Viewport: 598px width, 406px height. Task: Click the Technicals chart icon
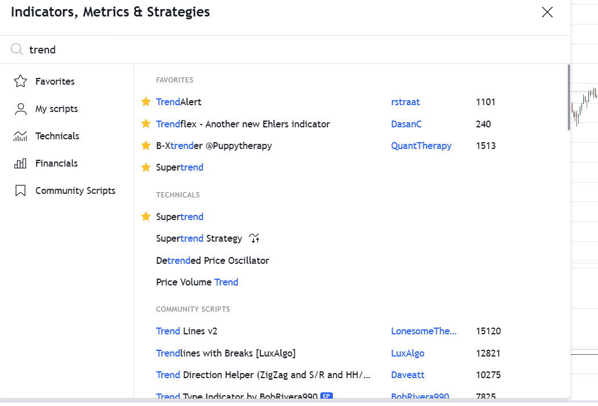20,136
